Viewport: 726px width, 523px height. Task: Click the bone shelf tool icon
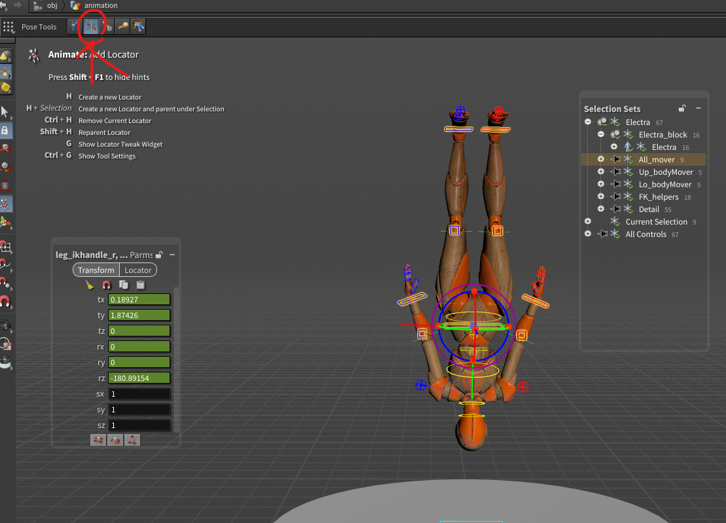[x=122, y=26]
